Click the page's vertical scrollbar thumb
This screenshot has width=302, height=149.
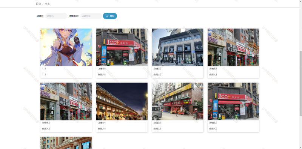click(x=300, y=83)
